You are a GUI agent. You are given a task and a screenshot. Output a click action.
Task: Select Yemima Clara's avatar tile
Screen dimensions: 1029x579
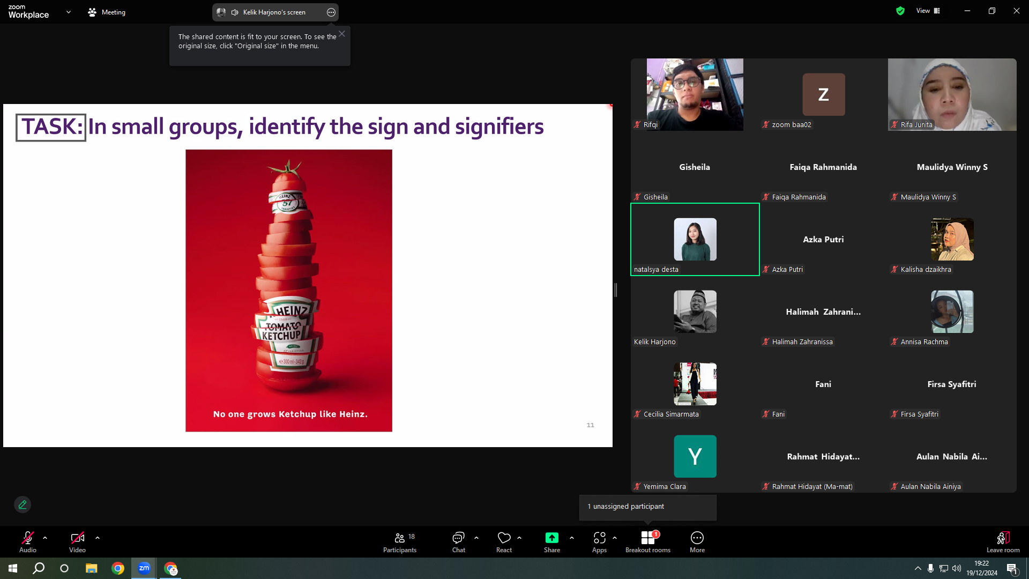pyautogui.click(x=695, y=456)
